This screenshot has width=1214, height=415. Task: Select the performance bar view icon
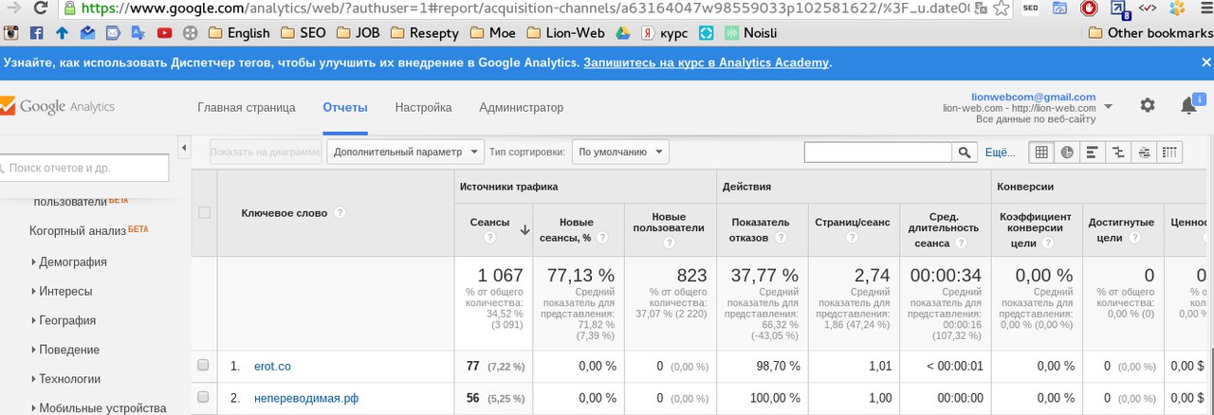(1093, 152)
